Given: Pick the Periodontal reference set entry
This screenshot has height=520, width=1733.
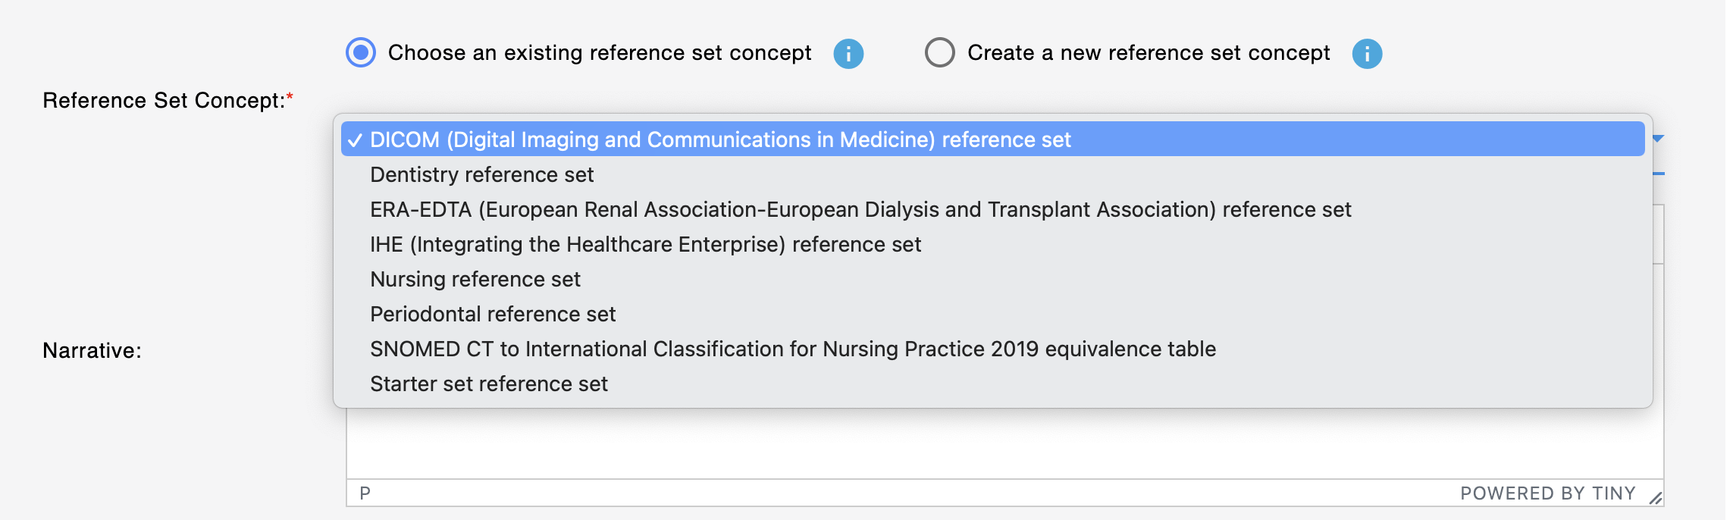Looking at the screenshot, I should 992,314.
